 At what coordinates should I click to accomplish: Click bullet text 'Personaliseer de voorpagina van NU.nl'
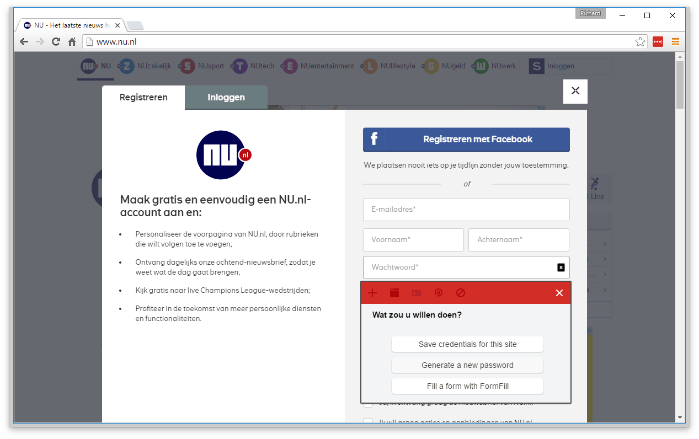pos(227,239)
